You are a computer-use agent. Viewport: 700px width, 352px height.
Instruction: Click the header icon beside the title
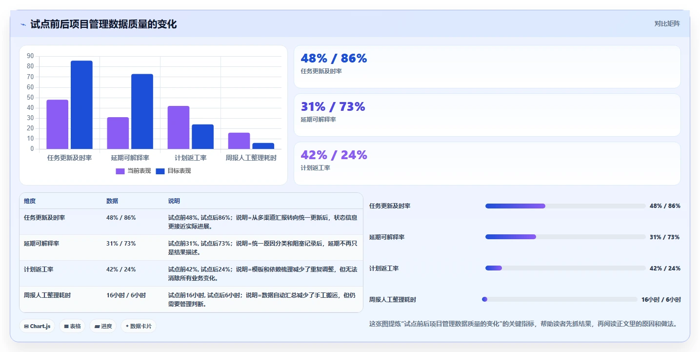click(x=23, y=24)
